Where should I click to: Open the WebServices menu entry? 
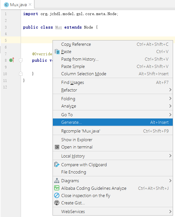[113, 212]
